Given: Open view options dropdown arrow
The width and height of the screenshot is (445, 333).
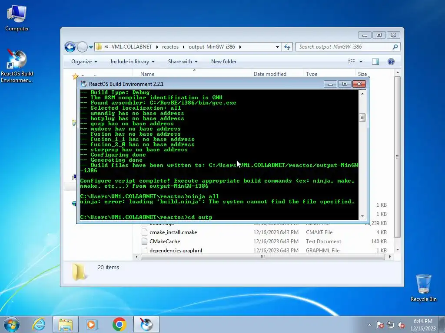Looking at the screenshot, I should pos(361,62).
